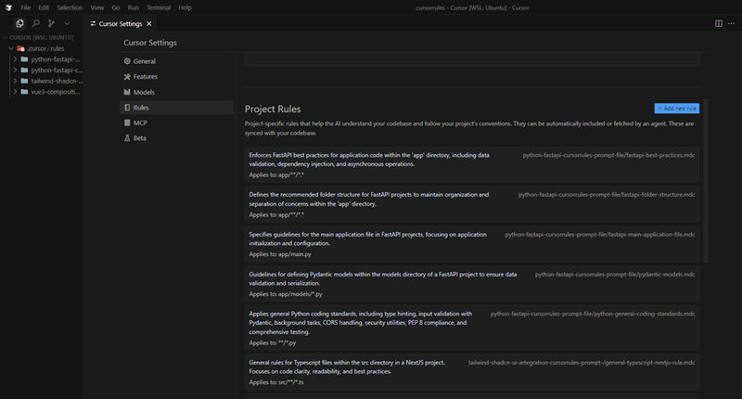Expand the python-fastapi-c... folder chevron
Image resolution: width=742 pixels, height=399 pixels.
click(15, 70)
